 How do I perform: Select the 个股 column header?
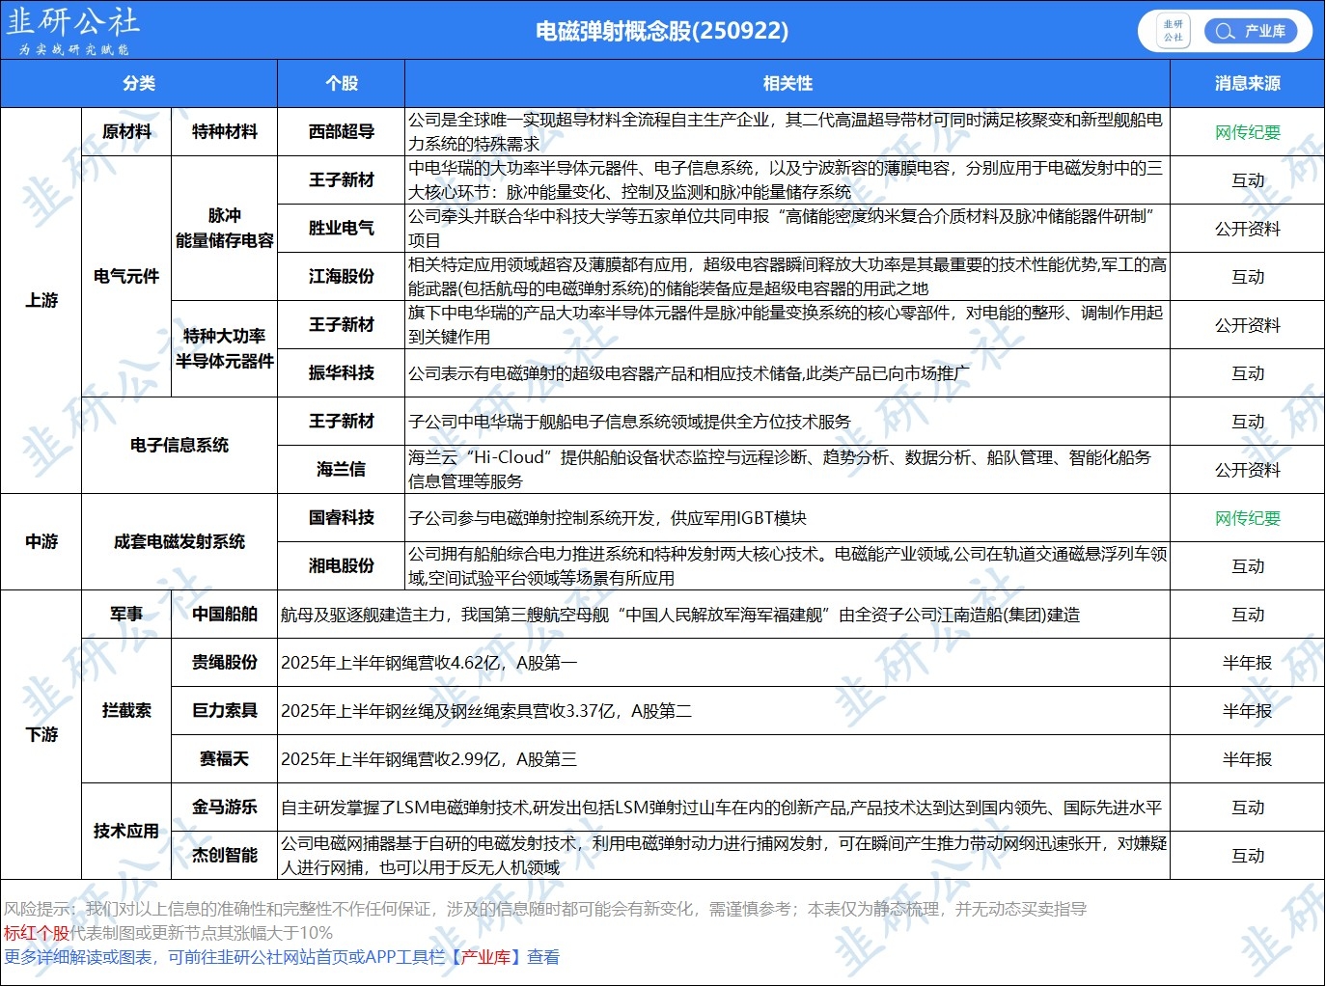(x=341, y=84)
